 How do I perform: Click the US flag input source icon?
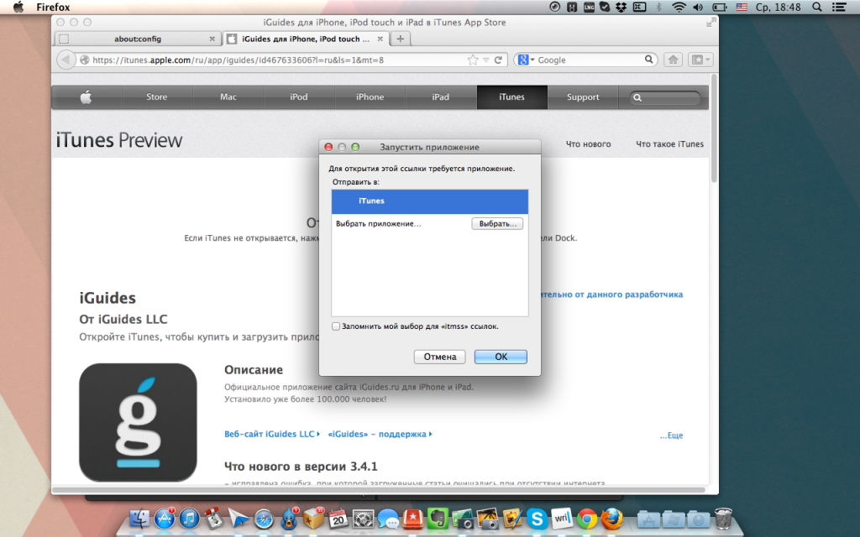(x=742, y=7)
